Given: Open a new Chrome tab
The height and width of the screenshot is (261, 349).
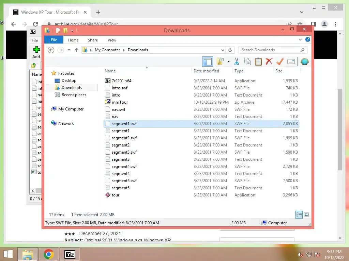Looking at the screenshot, I should pos(98,12).
